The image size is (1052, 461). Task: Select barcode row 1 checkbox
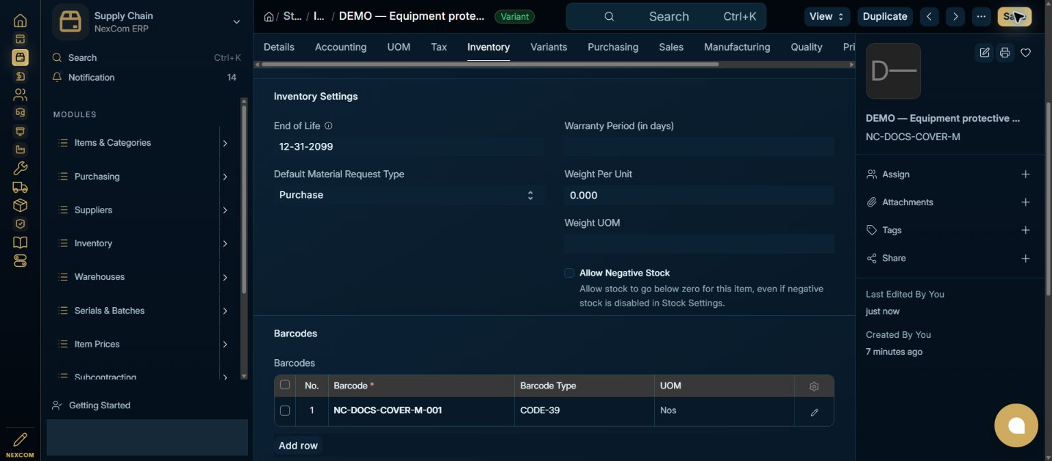[285, 410]
